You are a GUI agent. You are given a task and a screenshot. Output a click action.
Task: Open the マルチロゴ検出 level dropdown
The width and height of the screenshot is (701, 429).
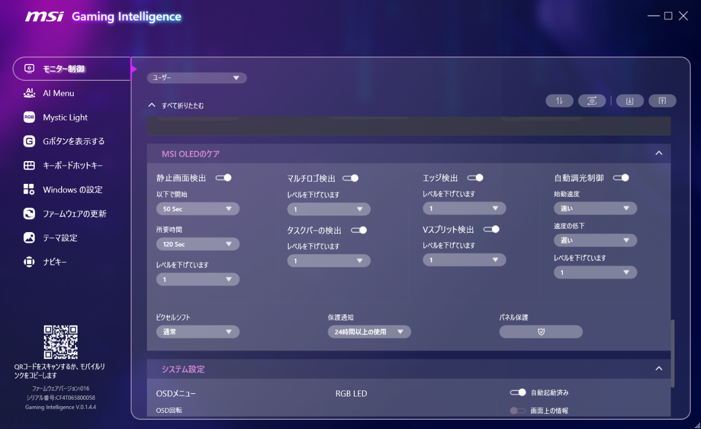pyautogui.click(x=329, y=209)
